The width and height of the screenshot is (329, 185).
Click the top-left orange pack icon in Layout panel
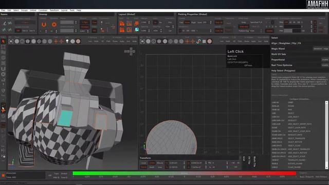click(122, 24)
